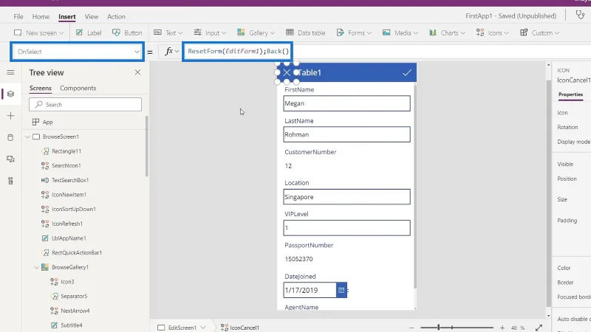Select TextSearchBox1 in the tree
The image size is (591, 332).
[x=70, y=180]
